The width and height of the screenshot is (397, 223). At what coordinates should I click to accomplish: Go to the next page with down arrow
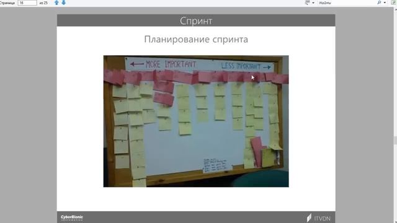(63, 2)
